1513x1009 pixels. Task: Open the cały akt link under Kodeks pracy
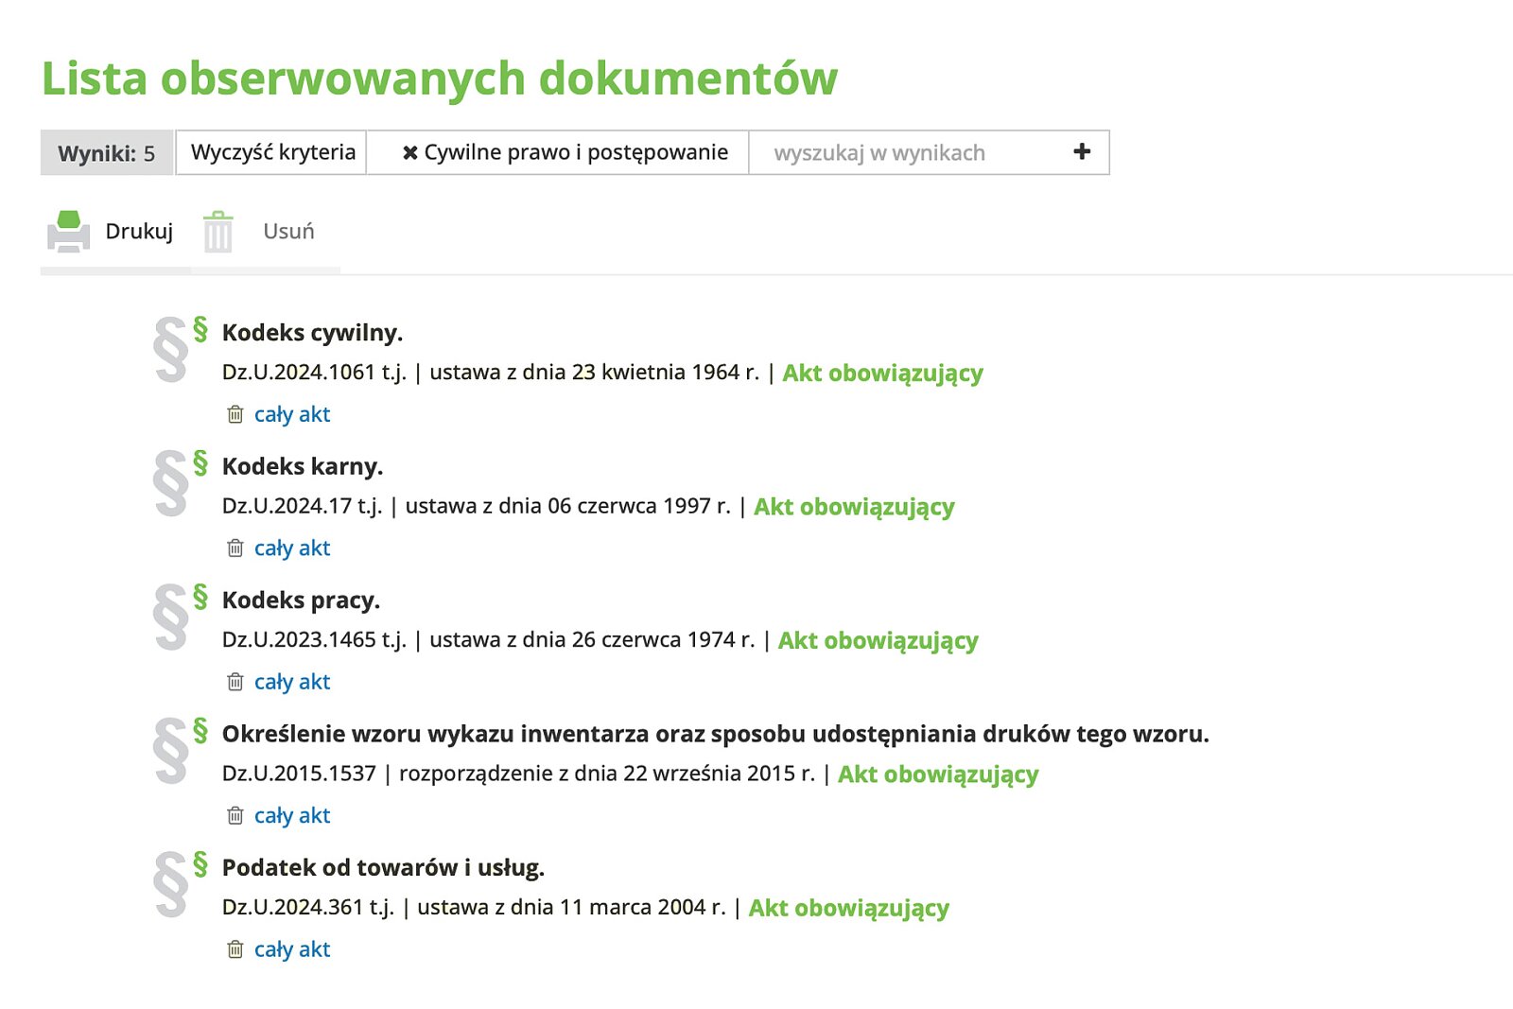click(x=291, y=682)
